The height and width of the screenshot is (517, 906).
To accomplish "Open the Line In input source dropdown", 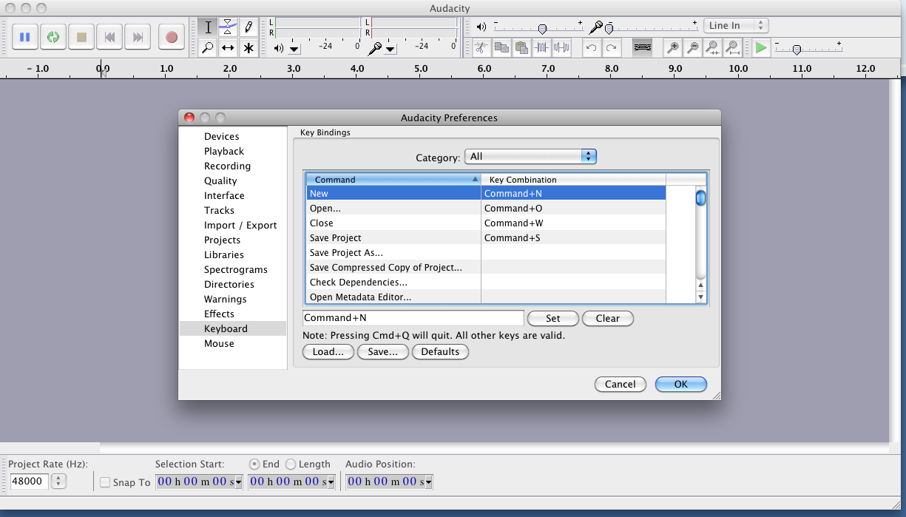I will coord(736,25).
